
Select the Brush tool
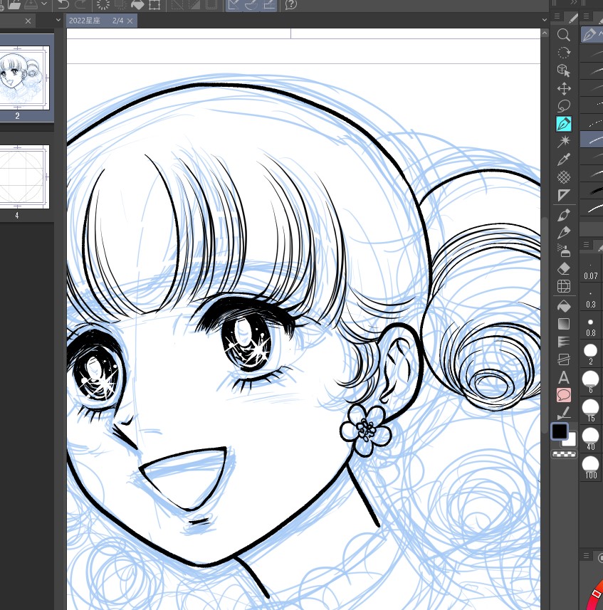click(563, 215)
